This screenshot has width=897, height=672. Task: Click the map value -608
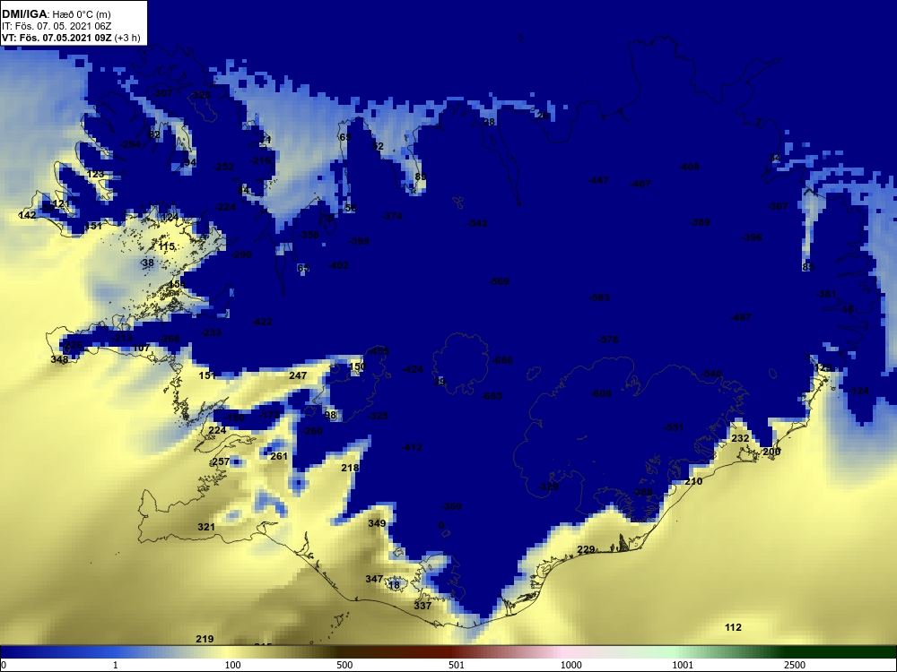click(601, 393)
